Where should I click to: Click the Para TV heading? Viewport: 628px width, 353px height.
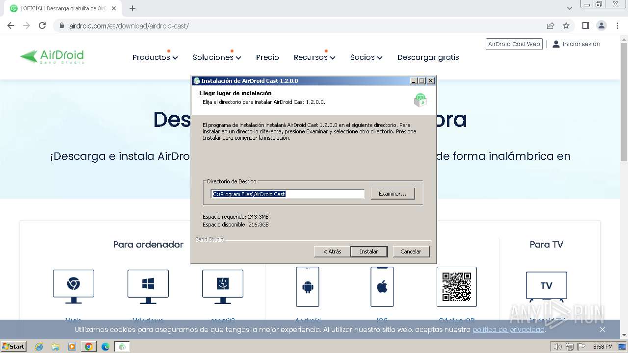tap(547, 244)
